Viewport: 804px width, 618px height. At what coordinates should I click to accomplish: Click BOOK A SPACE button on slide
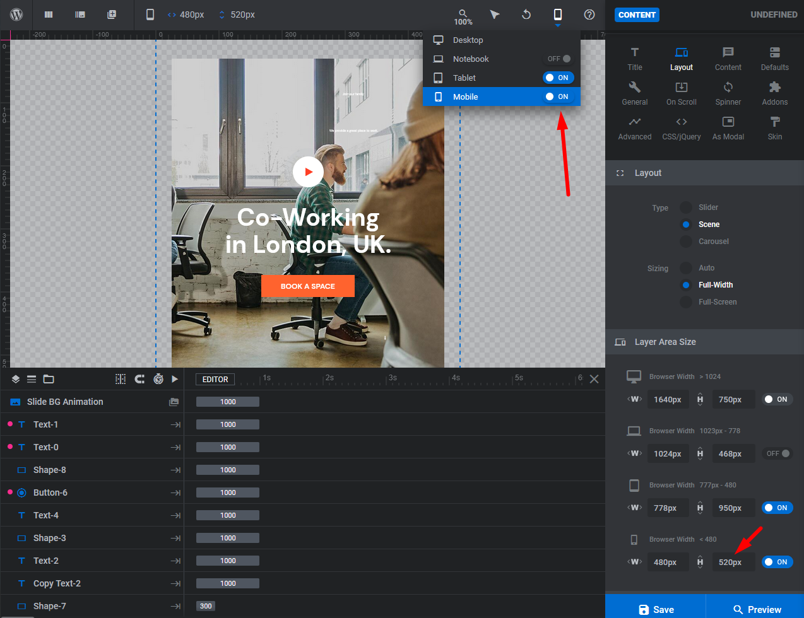coord(308,286)
